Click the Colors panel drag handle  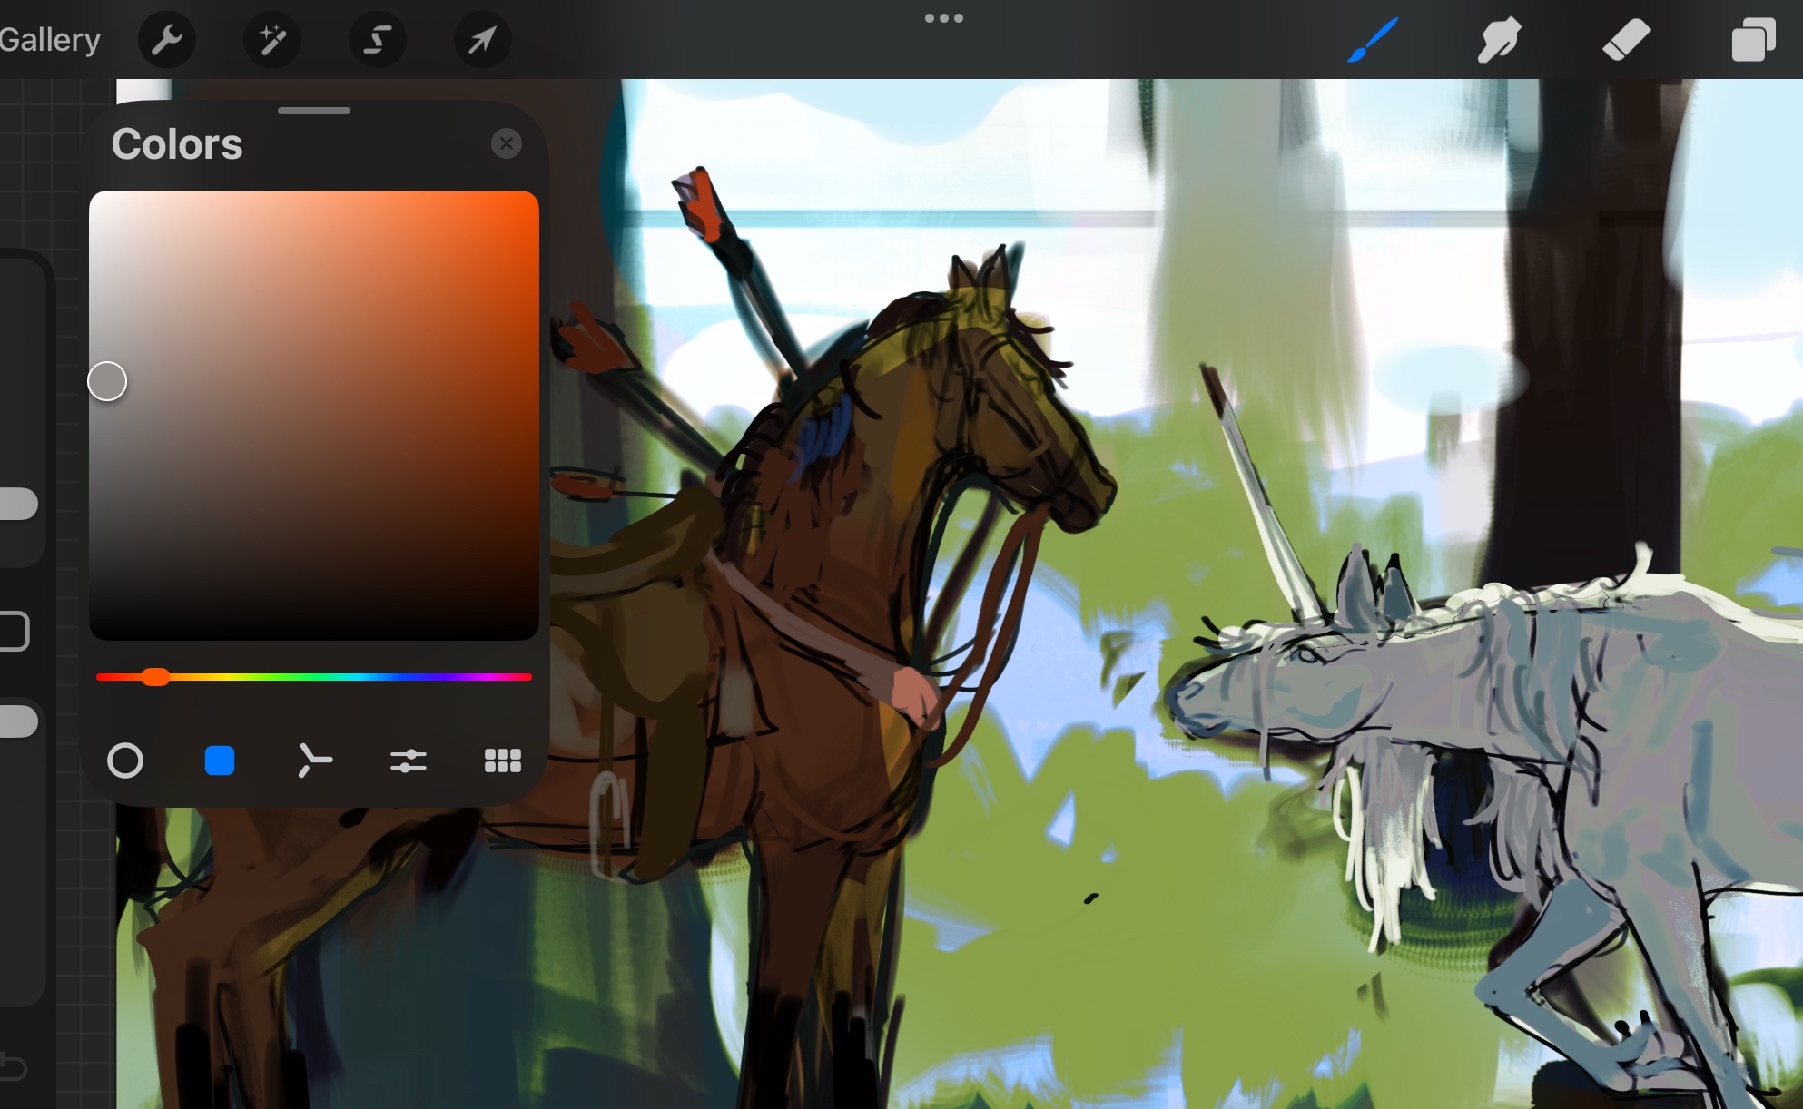pos(314,111)
